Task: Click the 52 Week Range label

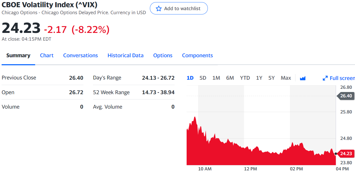Action: [111, 92]
